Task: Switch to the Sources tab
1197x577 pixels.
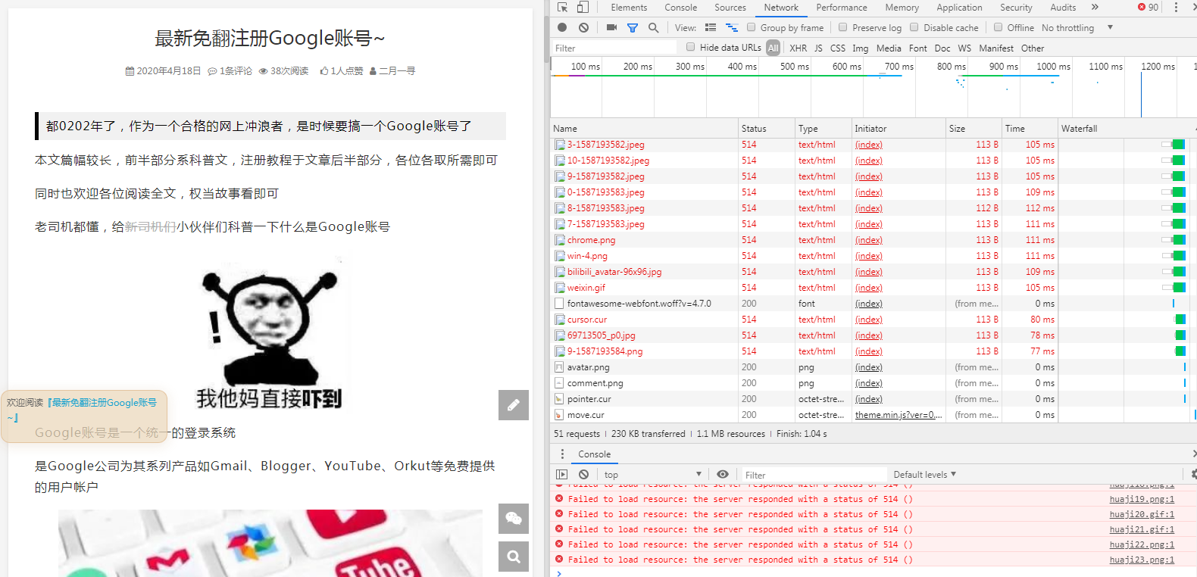Action: point(730,8)
